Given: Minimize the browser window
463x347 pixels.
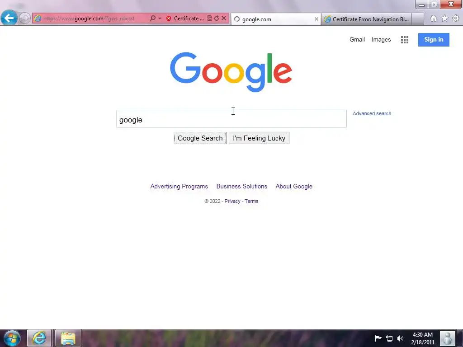Looking at the screenshot, I should tap(422, 5).
